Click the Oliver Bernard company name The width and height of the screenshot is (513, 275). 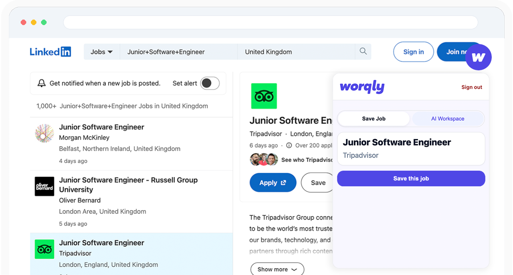point(80,200)
